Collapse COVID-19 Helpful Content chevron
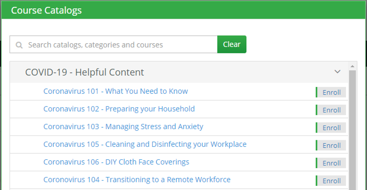Screen dimensions: 367x190 [x=337, y=72]
